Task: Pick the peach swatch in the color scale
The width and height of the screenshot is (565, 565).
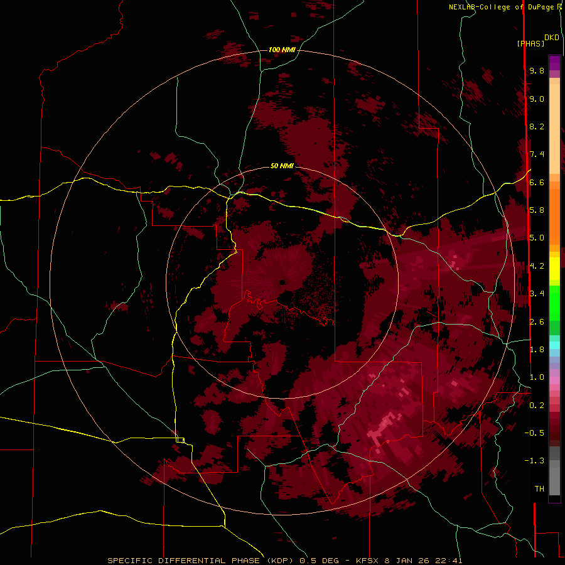Action: 554,130
